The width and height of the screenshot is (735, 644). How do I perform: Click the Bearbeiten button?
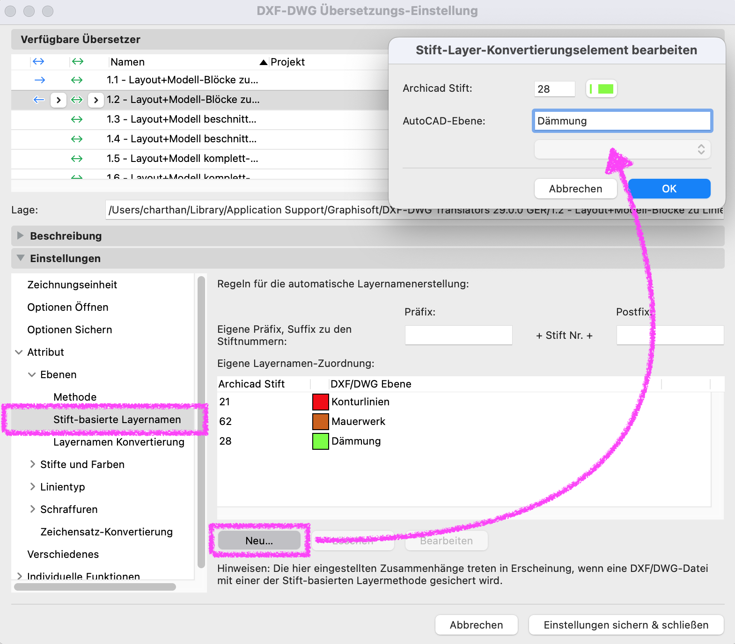(447, 541)
